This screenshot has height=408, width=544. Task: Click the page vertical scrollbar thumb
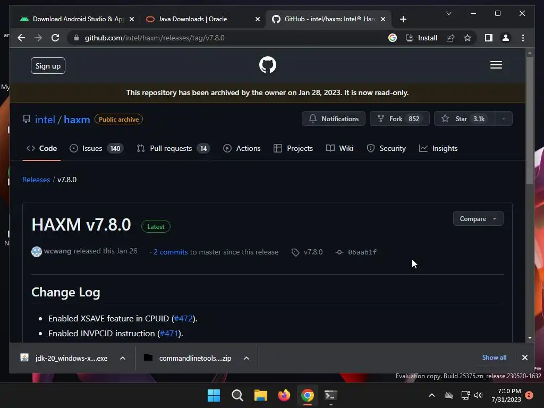coord(530,120)
